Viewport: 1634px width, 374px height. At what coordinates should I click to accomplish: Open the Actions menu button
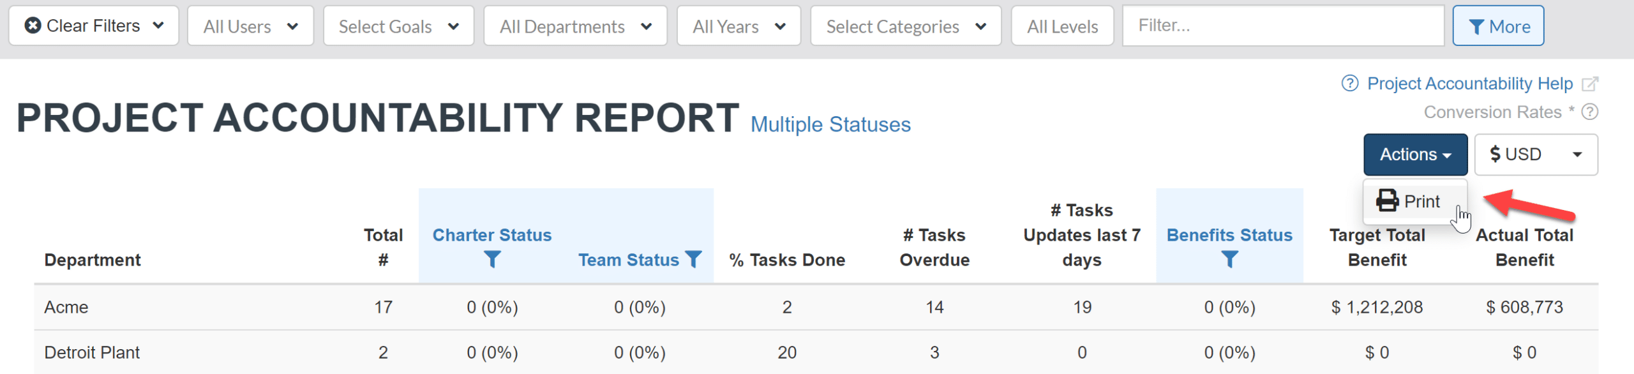[1415, 154]
